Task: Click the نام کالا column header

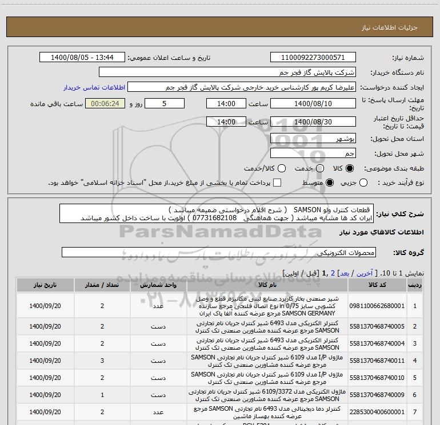Action: click(267, 285)
